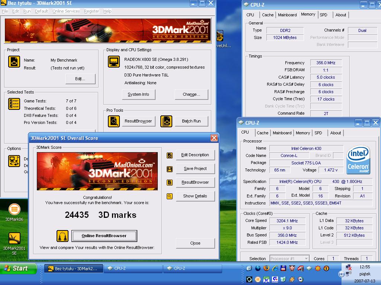Viewport: 381px width, 285px height.
Task: Click the 24435 score number
Action: pyautogui.click(x=77, y=215)
